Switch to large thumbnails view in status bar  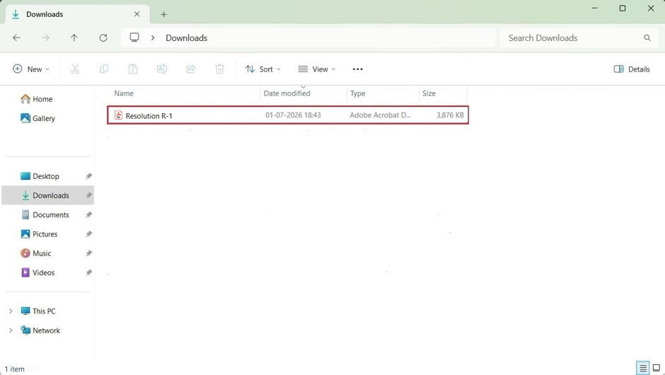pyautogui.click(x=657, y=368)
